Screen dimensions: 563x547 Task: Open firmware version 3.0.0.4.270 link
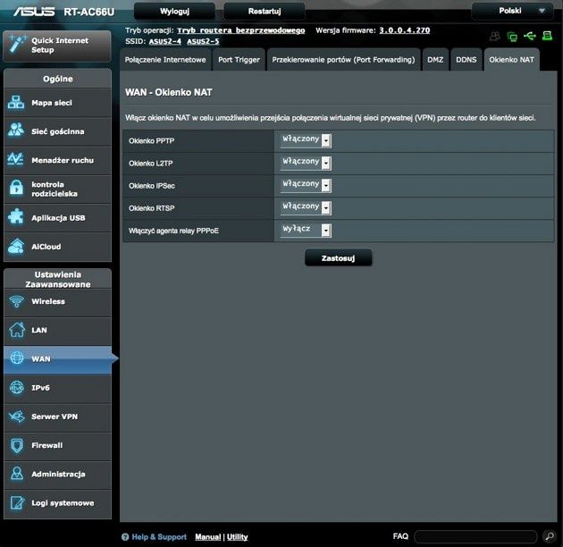[404, 30]
